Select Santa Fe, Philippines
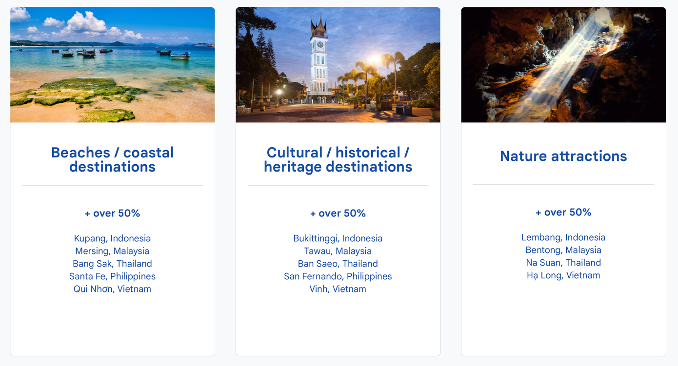This screenshot has height=366, width=678. (x=112, y=276)
